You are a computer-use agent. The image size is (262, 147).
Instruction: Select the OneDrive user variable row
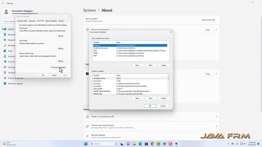(x=130, y=45)
